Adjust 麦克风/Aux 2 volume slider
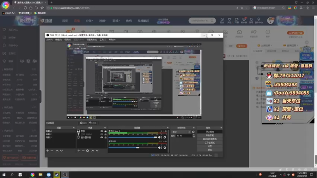Screen dimensions: 317x178 click(133, 137)
